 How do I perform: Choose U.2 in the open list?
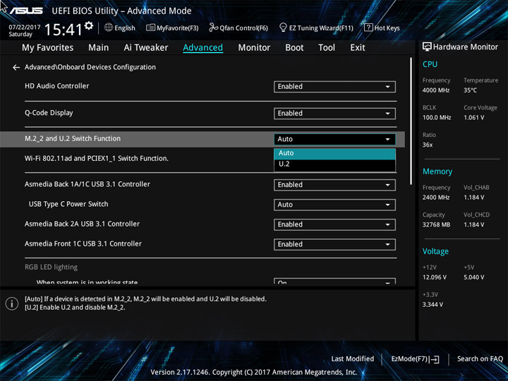334,164
